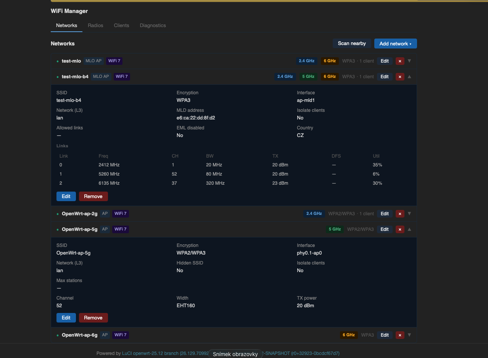Image resolution: width=488 pixels, height=358 pixels.
Task: Click the 2.4 GHz badge on OpenWrt-ap-2g row
Action: pyautogui.click(x=314, y=214)
